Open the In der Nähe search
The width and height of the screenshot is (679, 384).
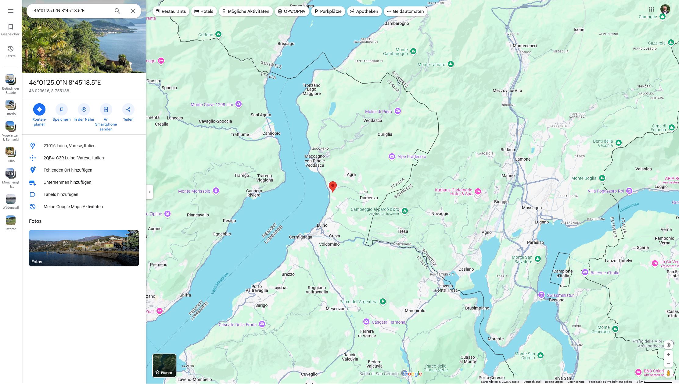pyautogui.click(x=84, y=109)
